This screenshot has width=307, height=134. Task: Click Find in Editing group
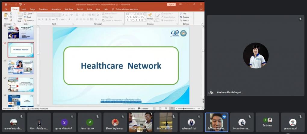click(183, 14)
